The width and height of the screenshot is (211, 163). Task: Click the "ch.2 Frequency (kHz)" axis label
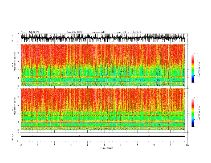pos(14,106)
